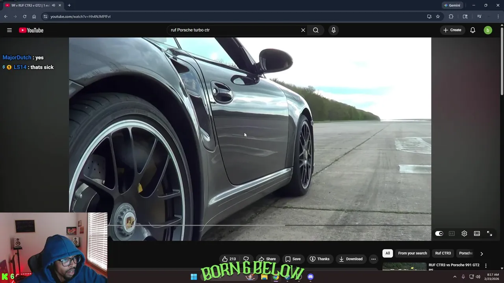Show hidden system tray icons

pos(455,277)
